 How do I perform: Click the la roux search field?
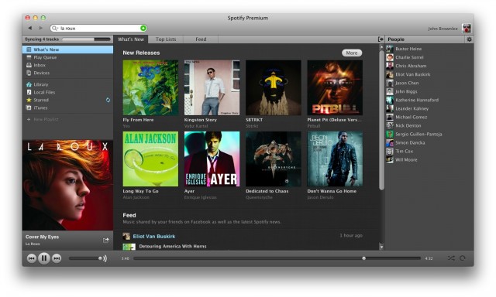98,28
